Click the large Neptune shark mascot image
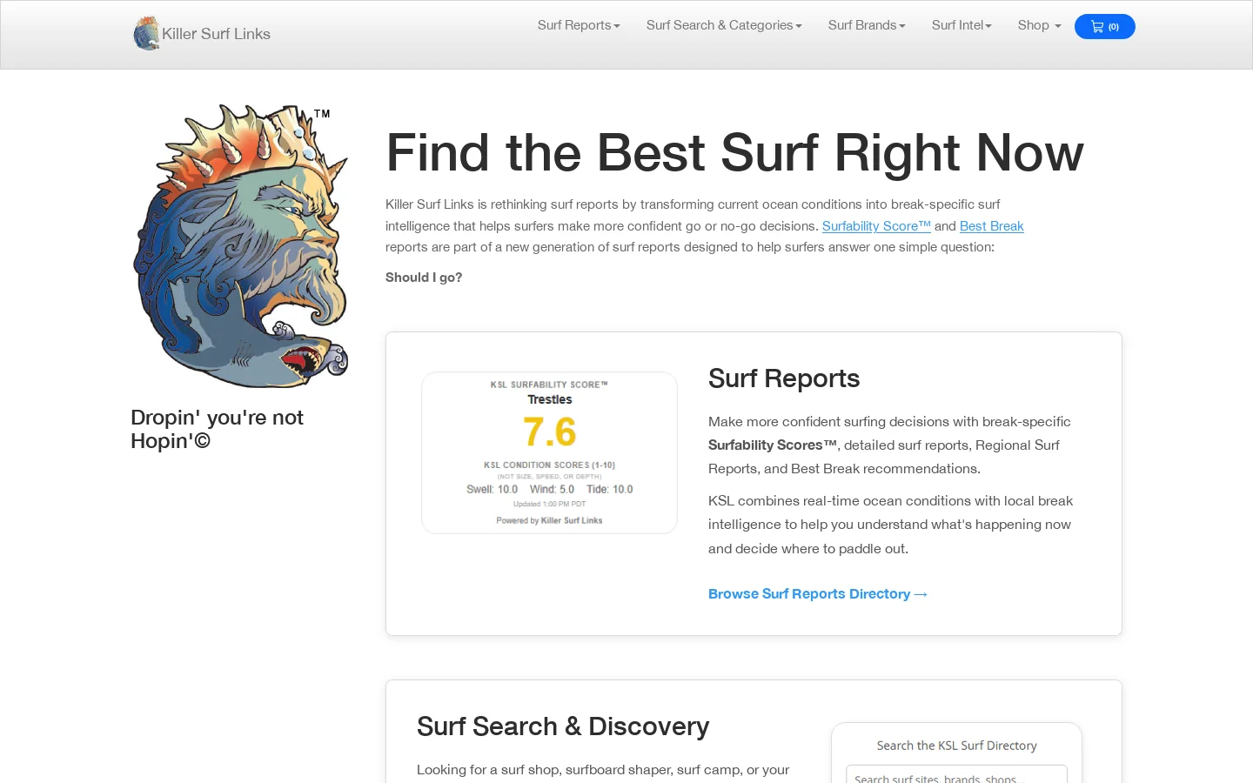Image resolution: width=1253 pixels, height=783 pixels. click(x=241, y=246)
